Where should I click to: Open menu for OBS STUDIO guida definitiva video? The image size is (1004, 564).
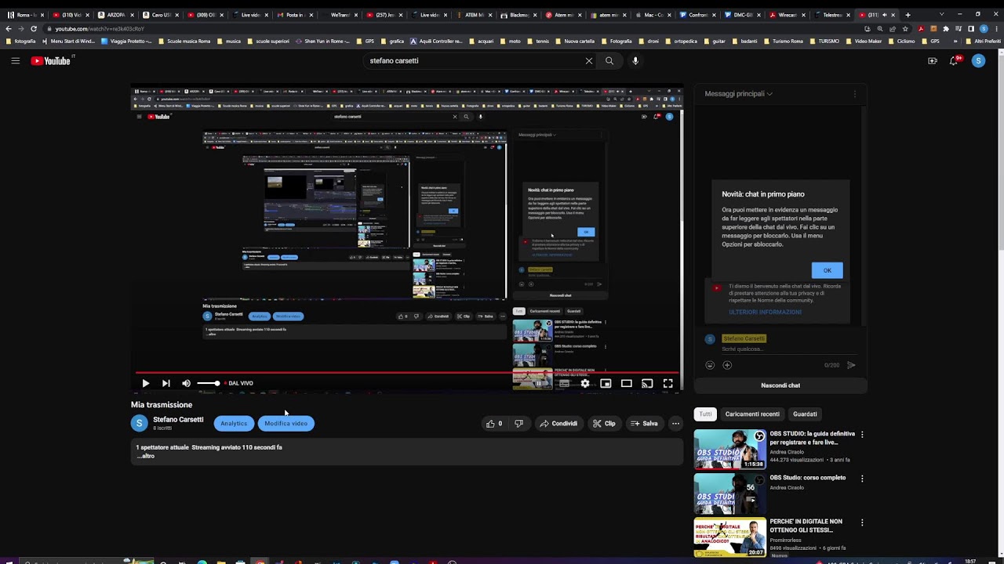pos(862,434)
